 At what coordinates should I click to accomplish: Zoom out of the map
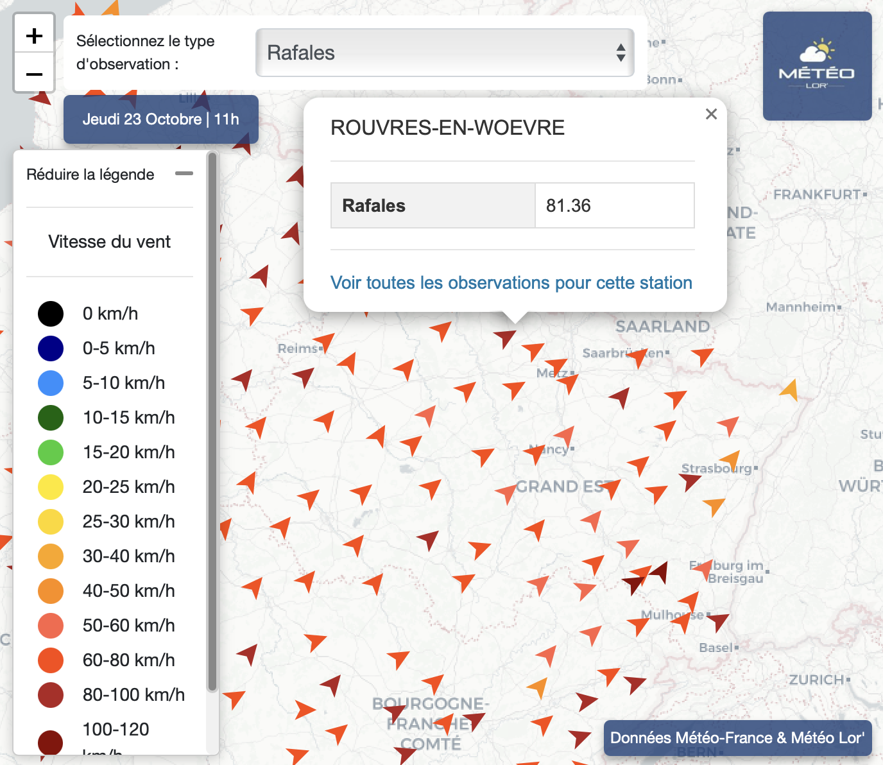[x=34, y=74]
